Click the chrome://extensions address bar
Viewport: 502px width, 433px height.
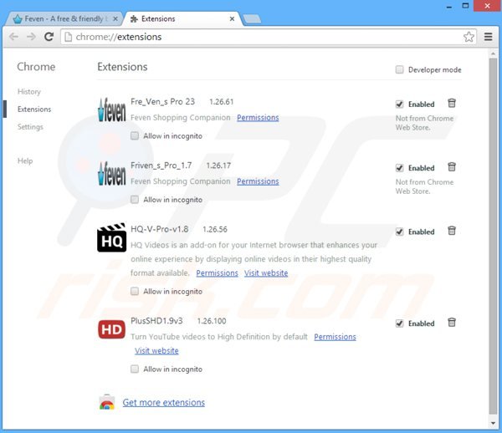click(251, 37)
